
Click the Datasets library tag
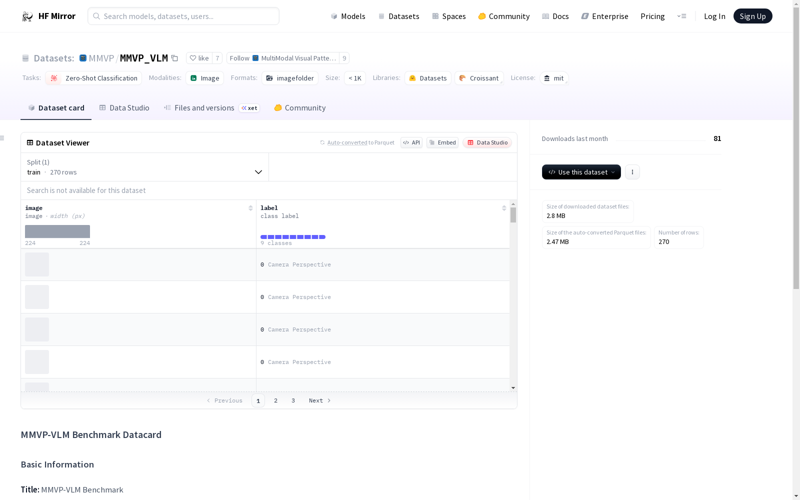(x=428, y=78)
